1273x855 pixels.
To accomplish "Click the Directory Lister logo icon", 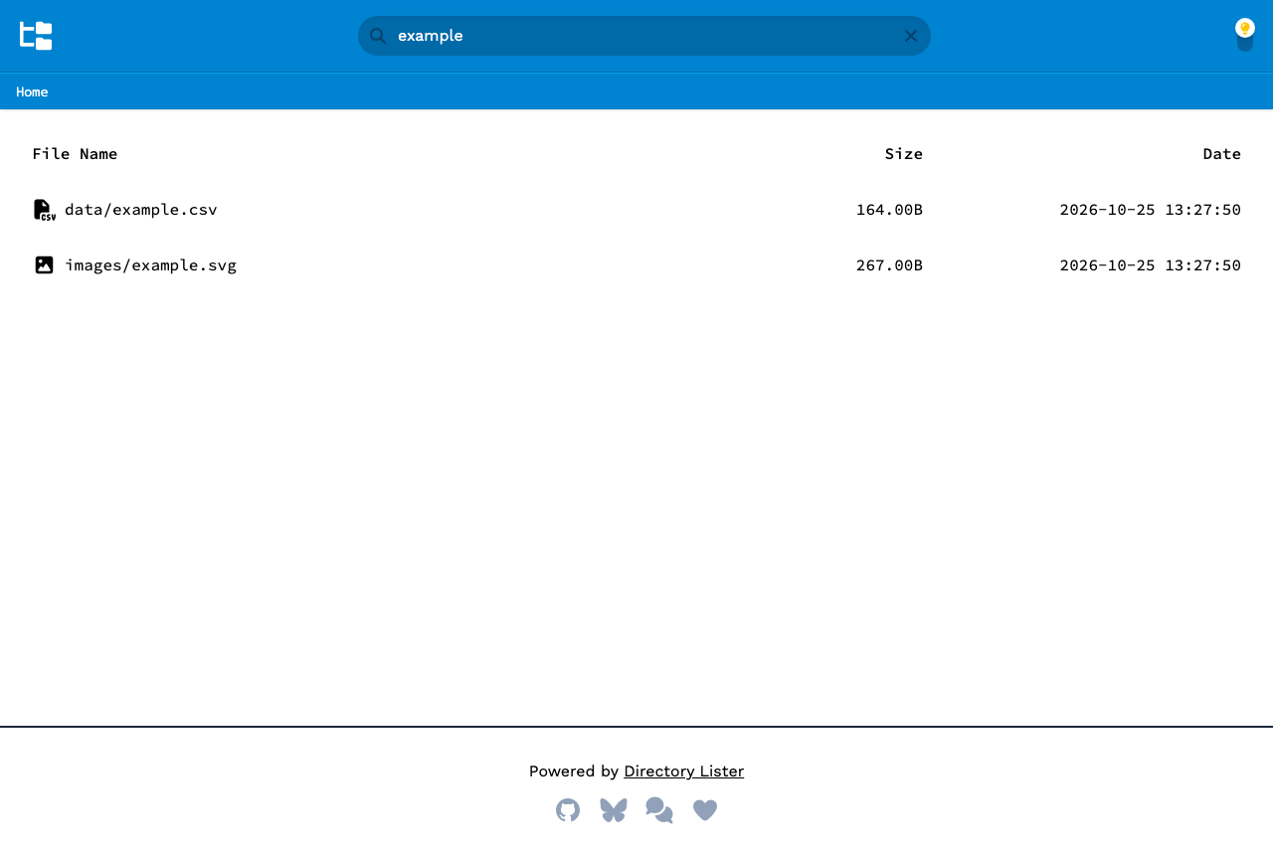I will [36, 36].
